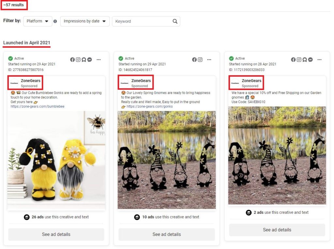
Task: Follow the zone-gears.com/gonks link
Action: point(149,107)
